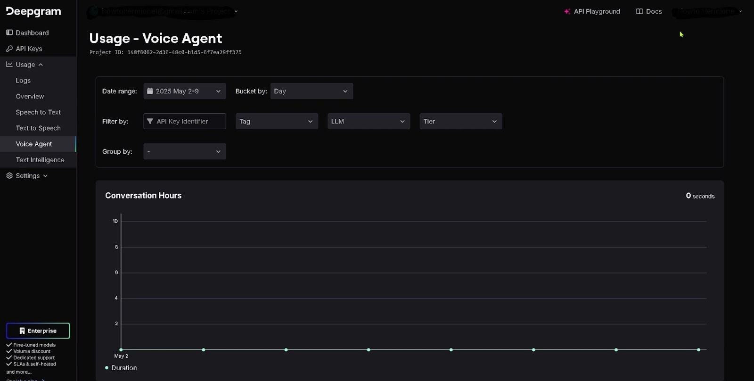Open the Docs link
This screenshot has height=381, width=754.
[648, 11]
